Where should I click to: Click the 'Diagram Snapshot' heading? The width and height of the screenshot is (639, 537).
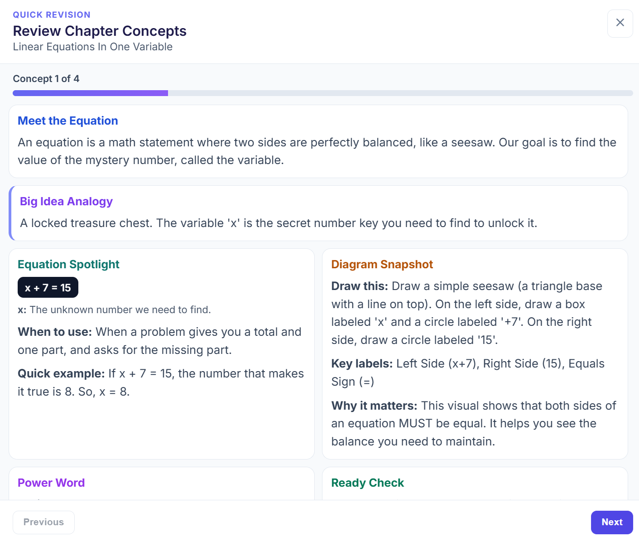click(382, 264)
